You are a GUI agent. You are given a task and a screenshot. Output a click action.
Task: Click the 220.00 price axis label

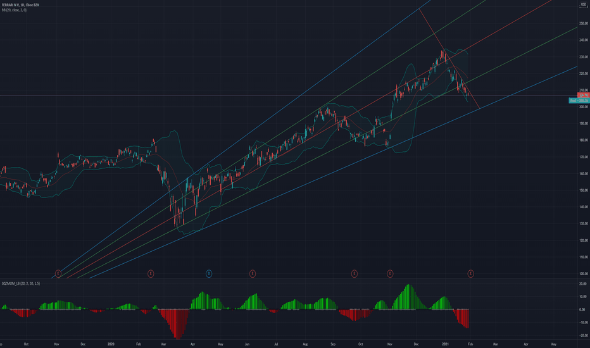coord(583,73)
